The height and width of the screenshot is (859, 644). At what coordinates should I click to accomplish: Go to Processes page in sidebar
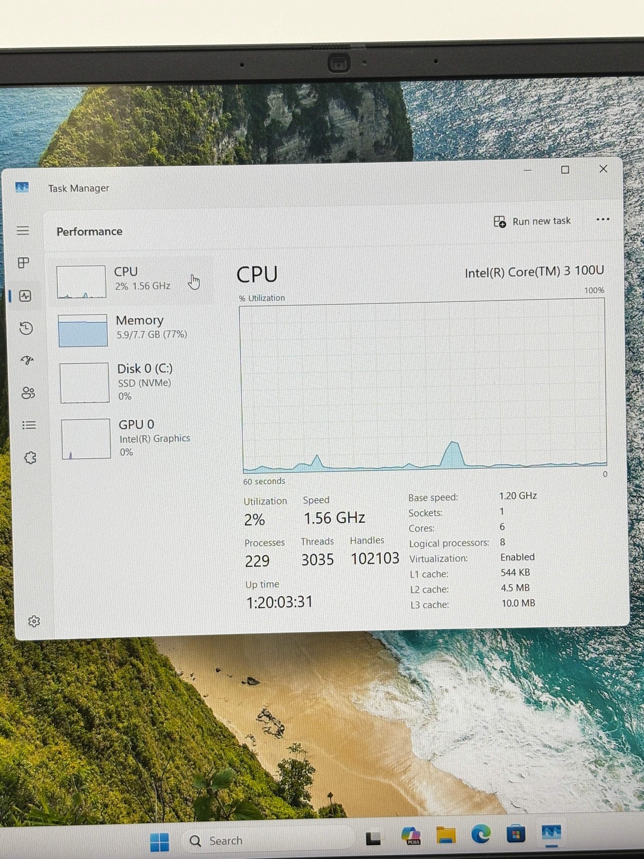coord(24,263)
